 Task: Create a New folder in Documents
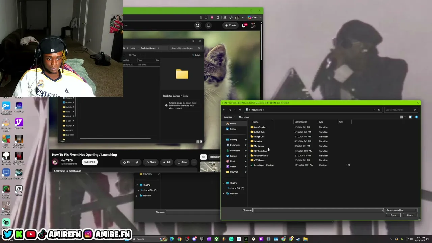[x=244, y=117]
